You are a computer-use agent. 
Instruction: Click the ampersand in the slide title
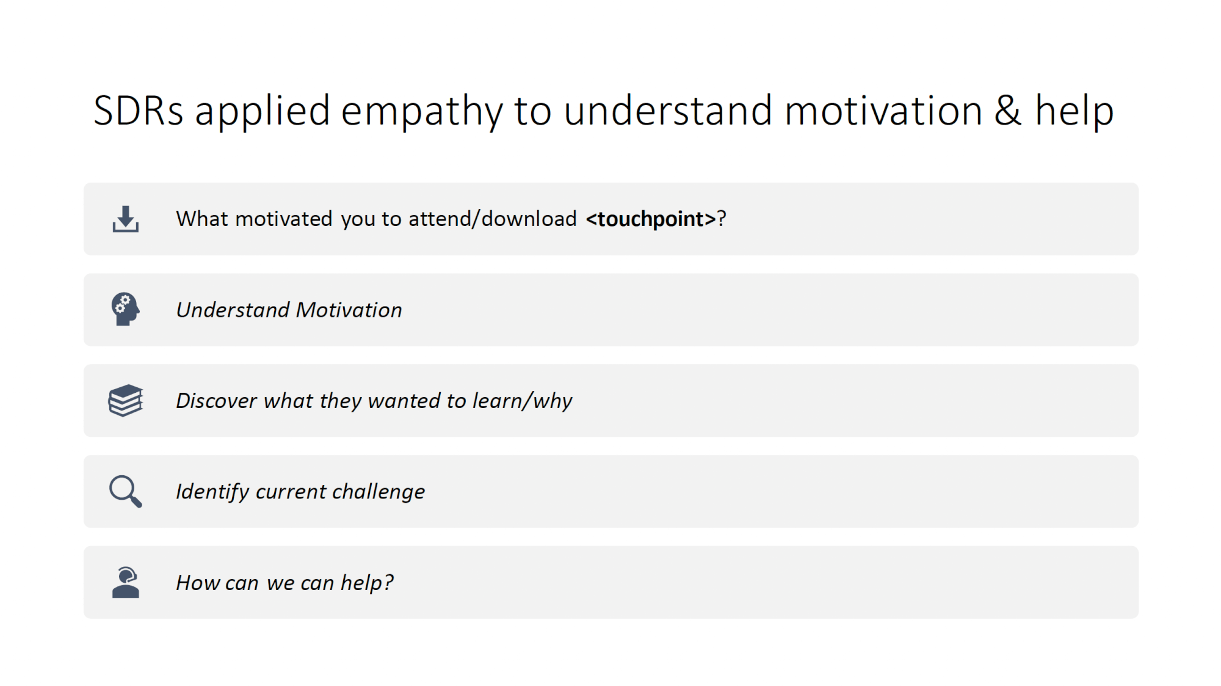point(1008,111)
